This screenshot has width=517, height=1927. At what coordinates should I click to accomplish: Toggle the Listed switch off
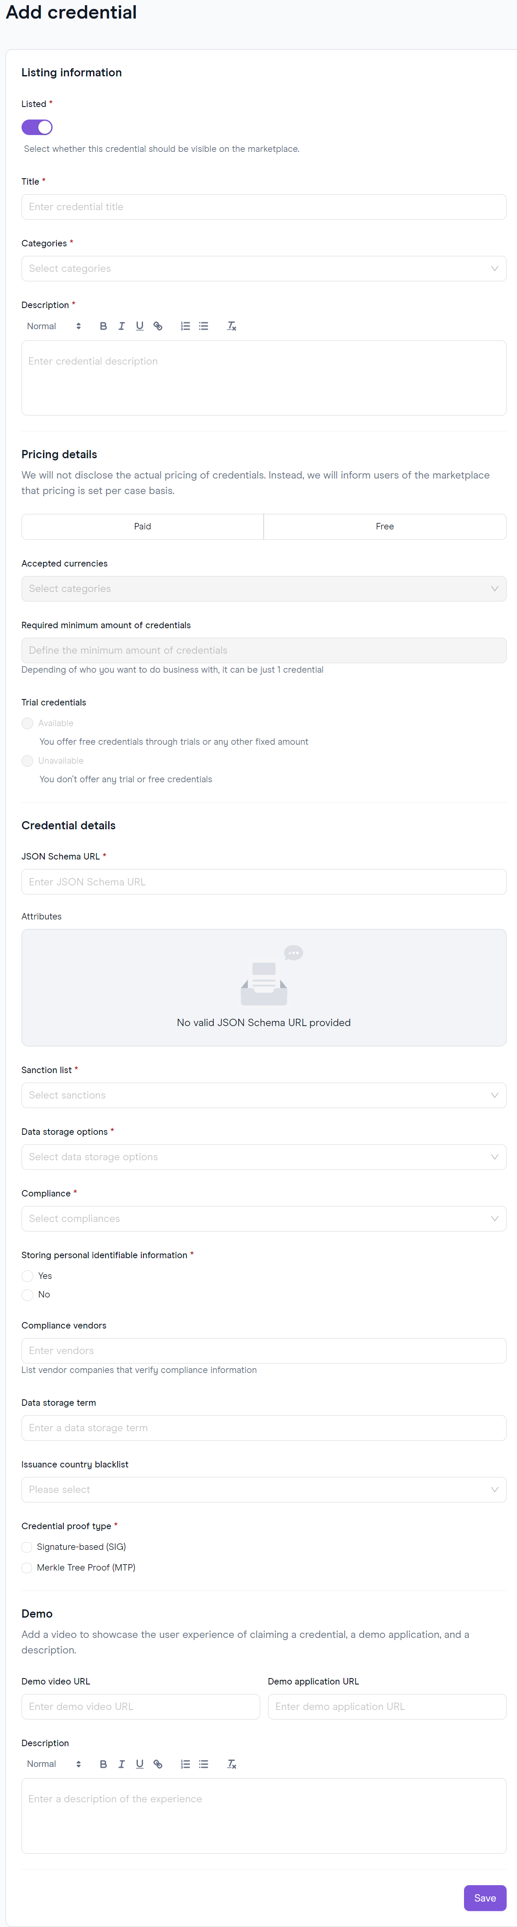[x=37, y=127]
